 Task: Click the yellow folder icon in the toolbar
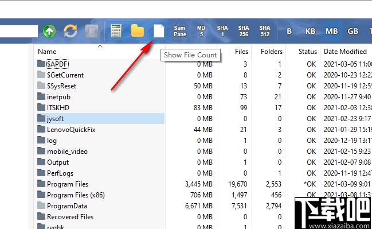click(x=138, y=31)
